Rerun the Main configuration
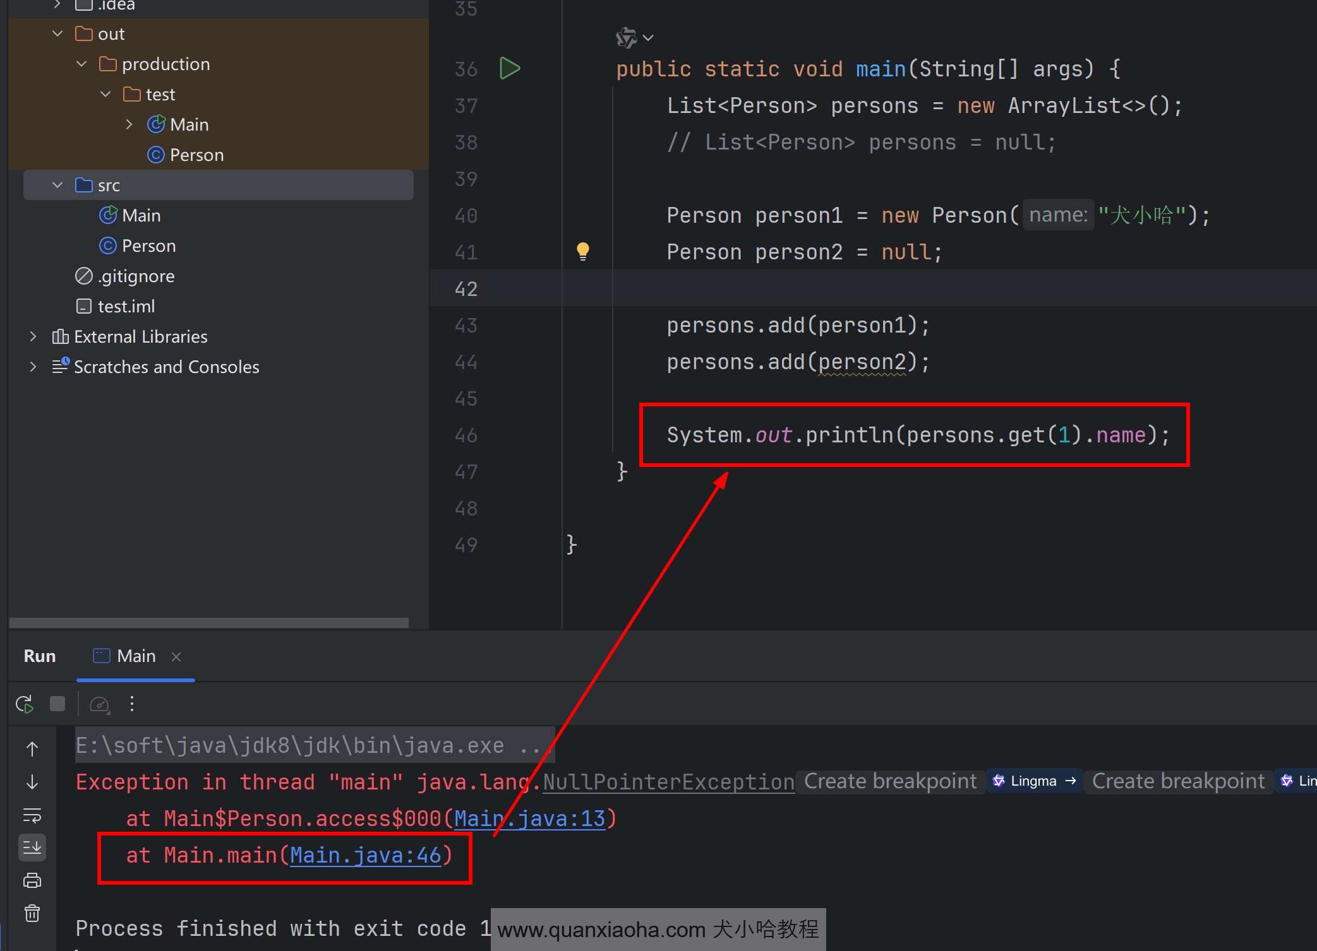 coord(25,704)
